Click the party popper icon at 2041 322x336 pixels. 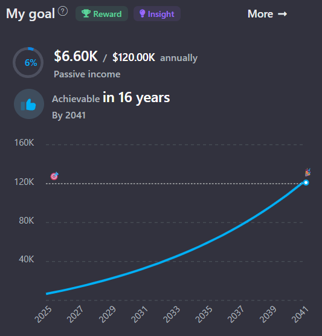[308, 172]
